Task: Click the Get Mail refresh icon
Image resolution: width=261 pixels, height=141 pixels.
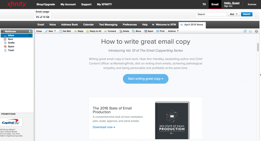Action: [x=61, y=31]
